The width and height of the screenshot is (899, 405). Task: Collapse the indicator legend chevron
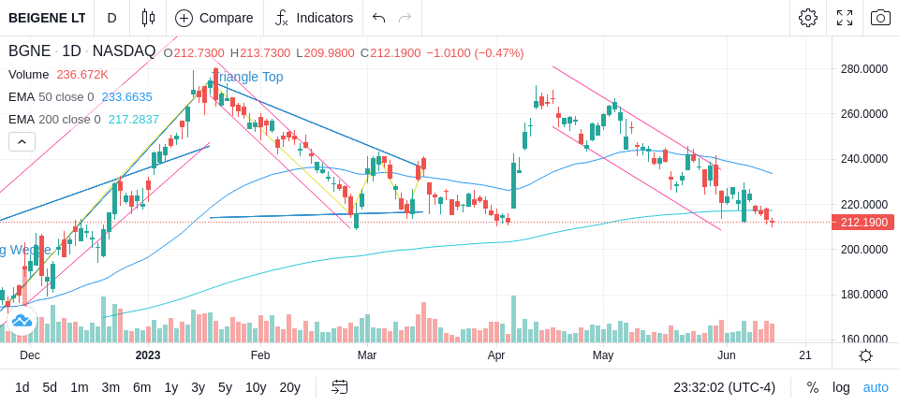(22, 141)
